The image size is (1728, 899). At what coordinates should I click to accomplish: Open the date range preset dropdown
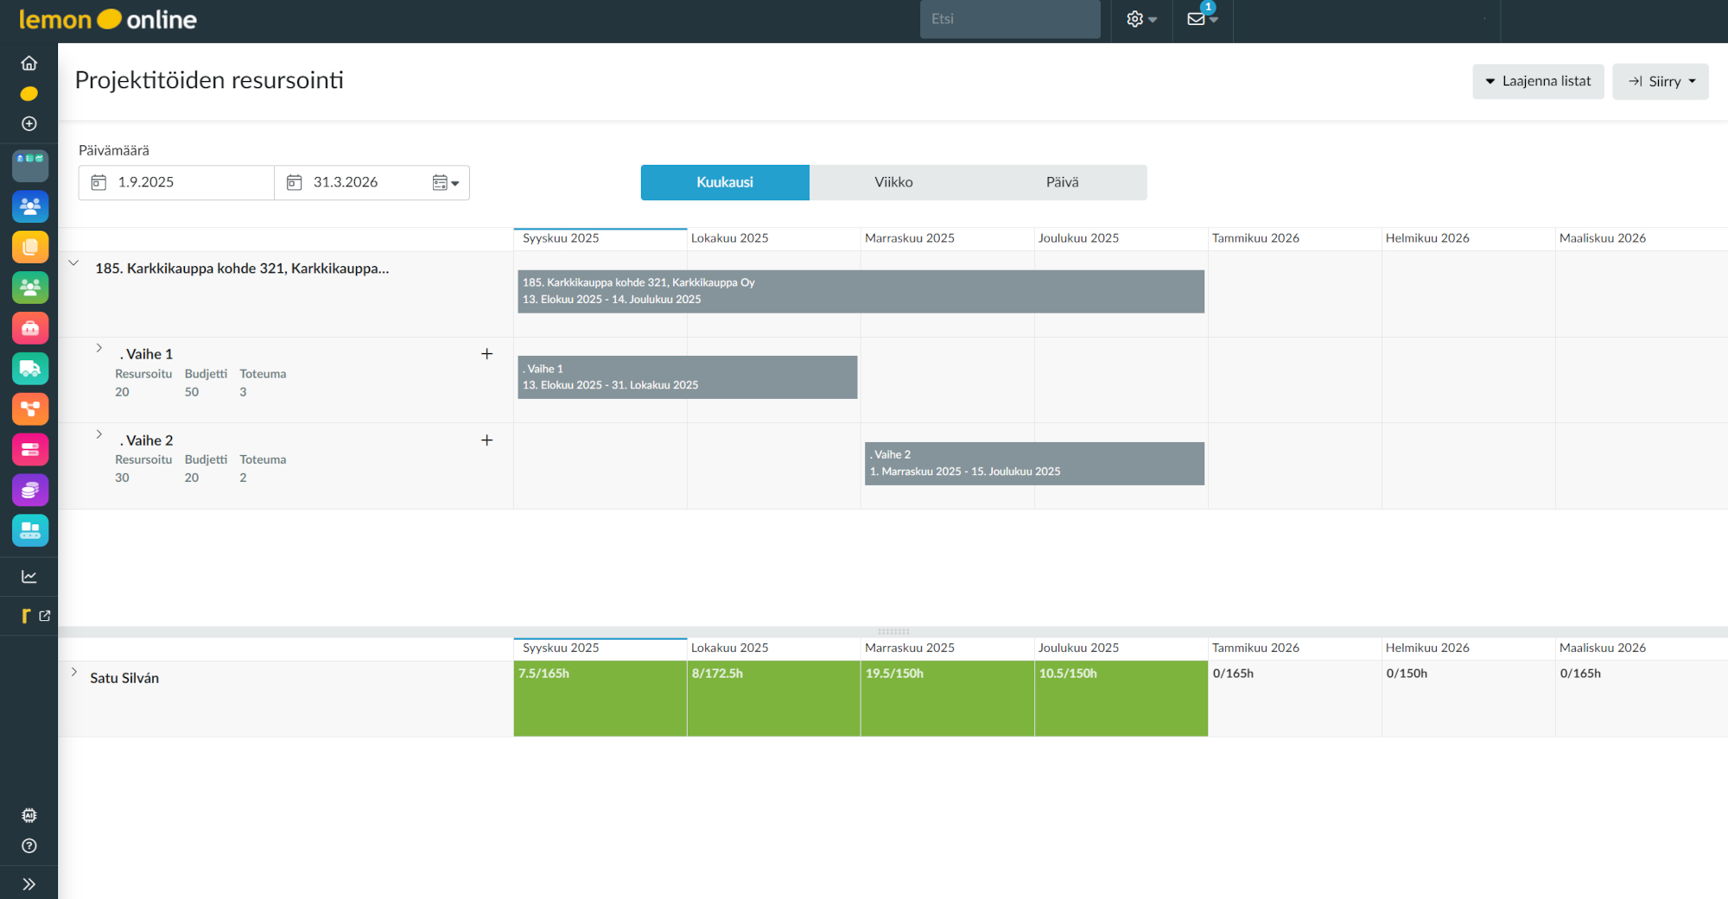446,183
